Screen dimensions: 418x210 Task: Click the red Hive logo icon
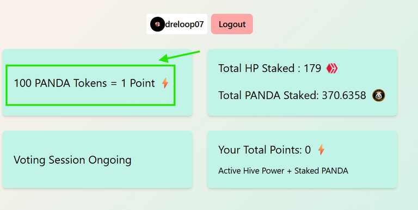pyautogui.click(x=332, y=69)
